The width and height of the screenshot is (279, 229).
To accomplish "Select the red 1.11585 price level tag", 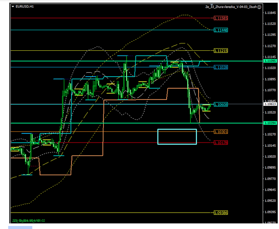I will pyautogui.click(x=220, y=18).
